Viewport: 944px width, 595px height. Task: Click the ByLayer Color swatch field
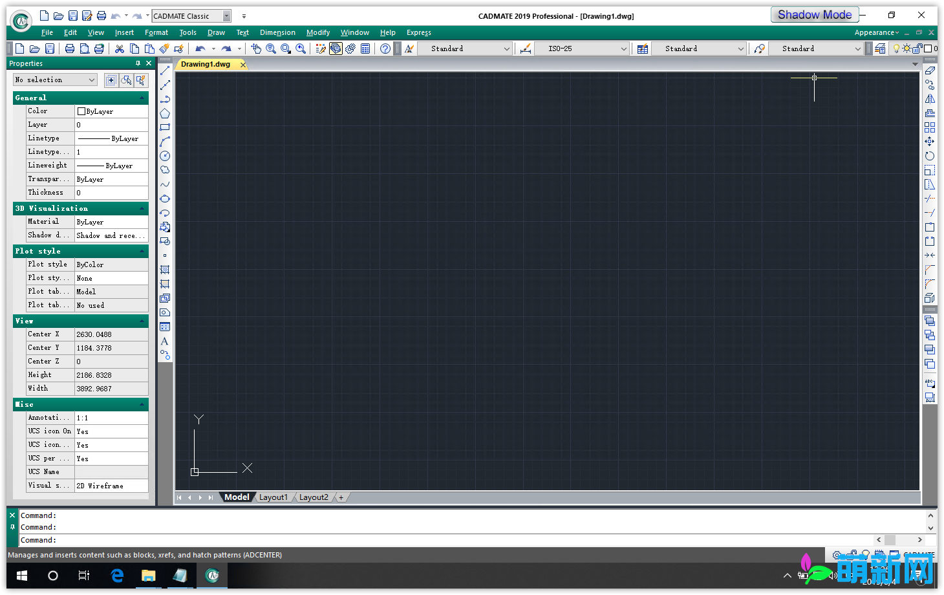point(111,111)
